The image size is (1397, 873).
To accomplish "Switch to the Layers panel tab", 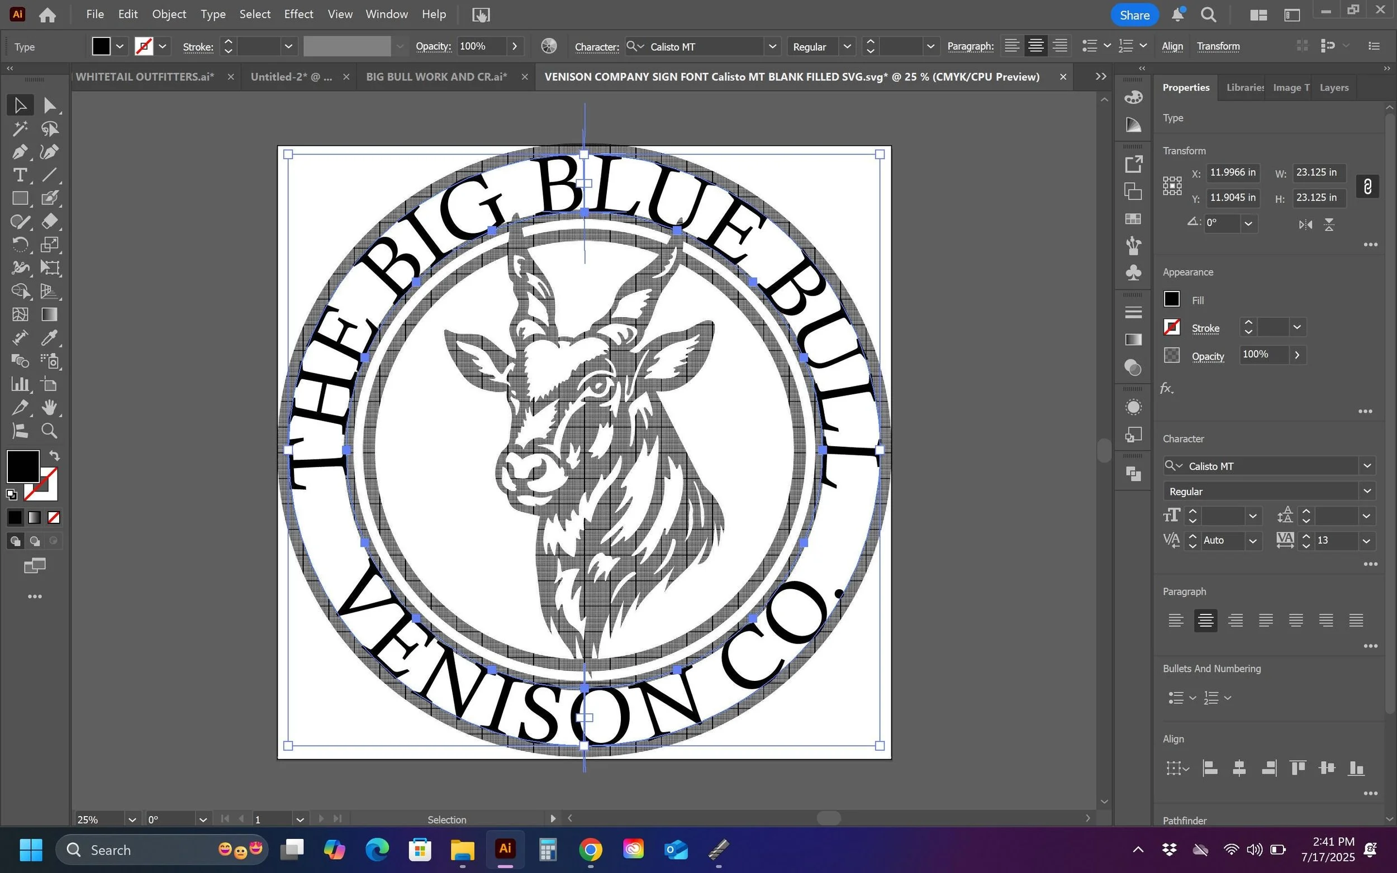I will (x=1333, y=88).
